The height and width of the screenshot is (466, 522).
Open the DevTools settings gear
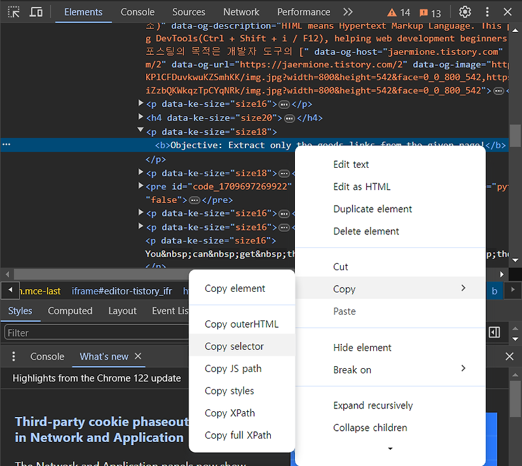pos(465,12)
